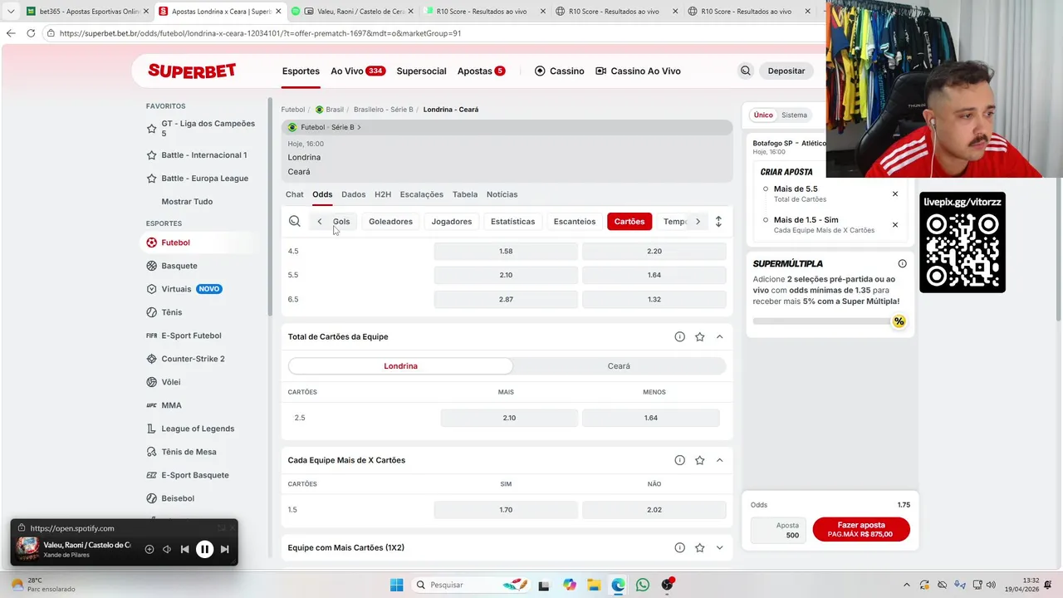
Task: Select Londrina 2.5 cards Menos 1.64
Action: [651, 418]
